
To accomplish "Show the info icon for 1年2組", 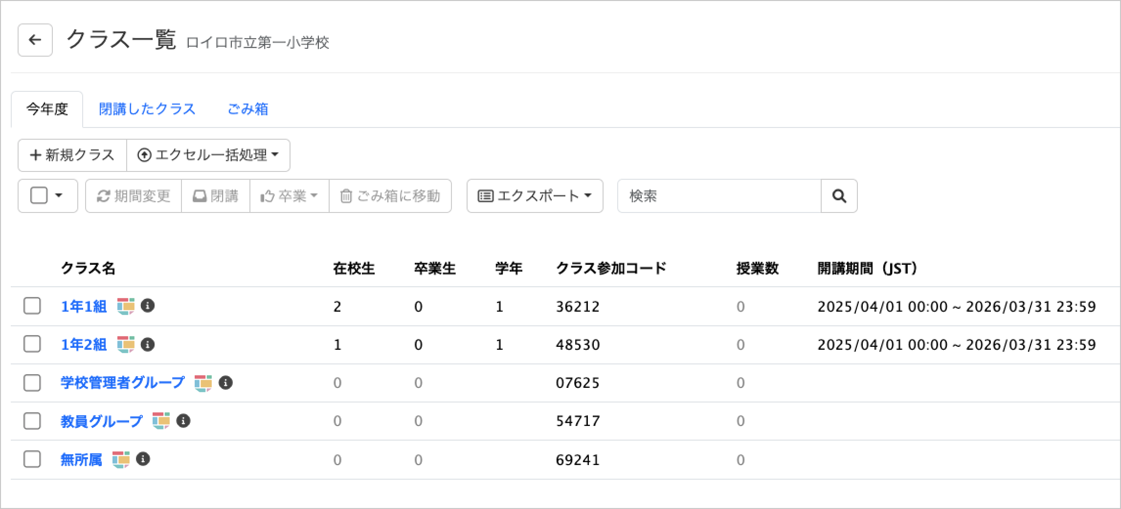I will tap(148, 344).
